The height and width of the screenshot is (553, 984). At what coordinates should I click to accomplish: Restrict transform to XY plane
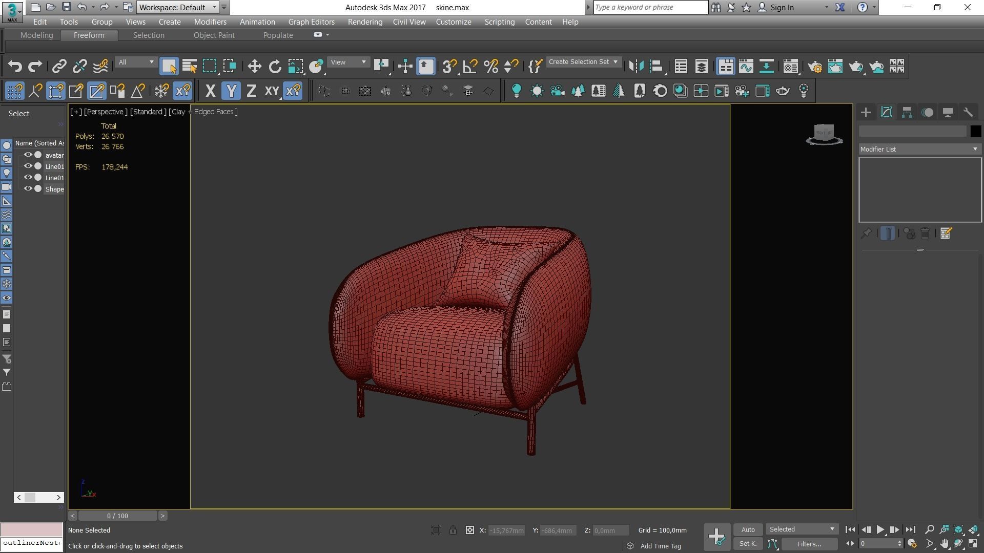272,91
